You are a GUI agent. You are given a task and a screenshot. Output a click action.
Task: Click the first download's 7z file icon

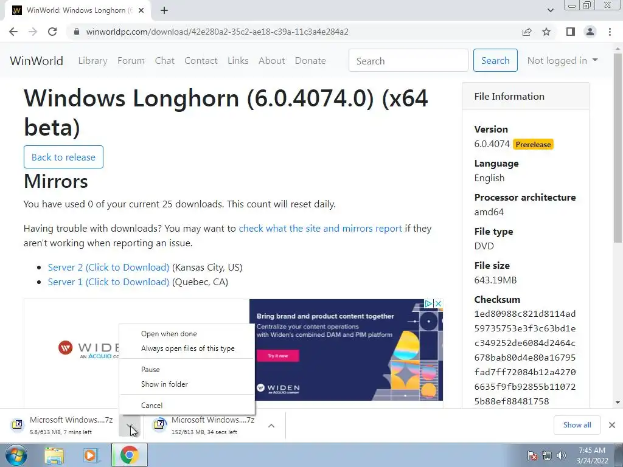click(x=17, y=425)
